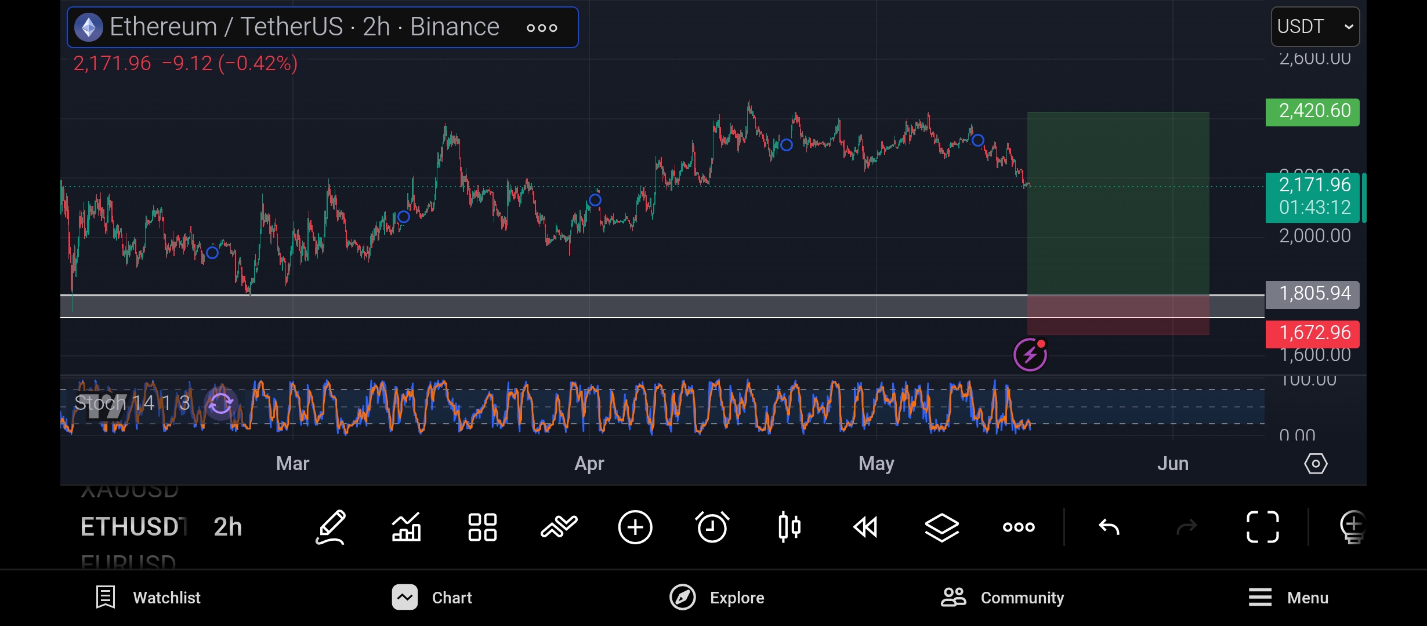Tap the Mar label on time axis
Viewport: 1427px width, 626px height.
coord(293,464)
